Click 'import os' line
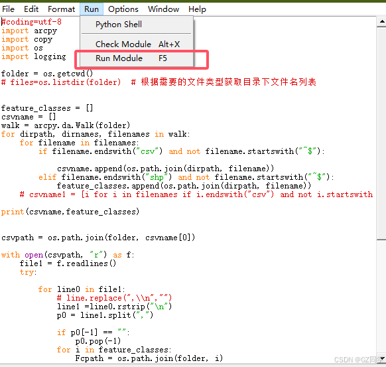 click(x=22, y=48)
